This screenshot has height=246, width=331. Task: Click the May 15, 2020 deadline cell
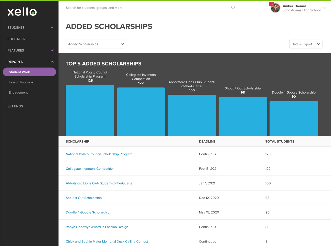(x=209, y=212)
